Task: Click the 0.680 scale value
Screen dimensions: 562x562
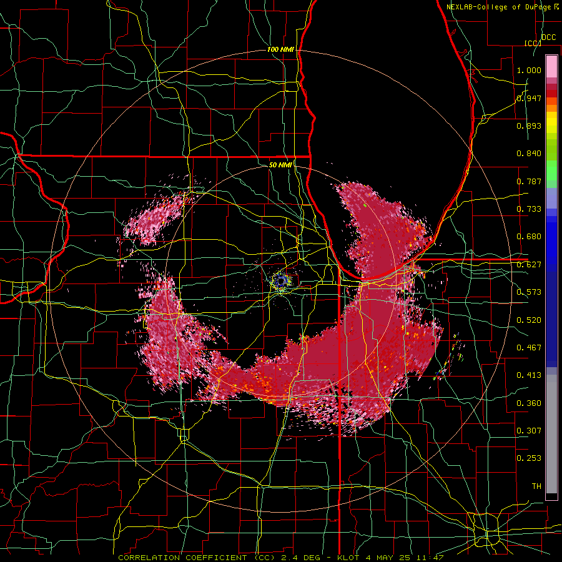Action: pyautogui.click(x=529, y=237)
